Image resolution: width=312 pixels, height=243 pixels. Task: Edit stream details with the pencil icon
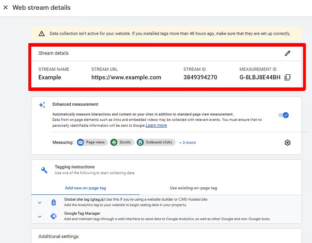pyautogui.click(x=288, y=53)
